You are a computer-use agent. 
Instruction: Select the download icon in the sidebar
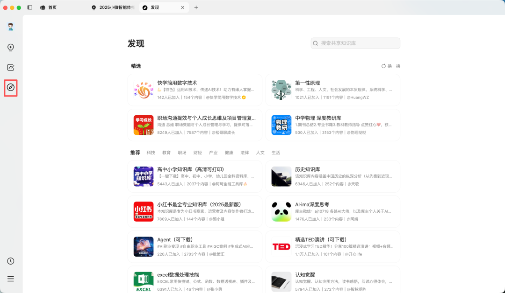coord(10,47)
